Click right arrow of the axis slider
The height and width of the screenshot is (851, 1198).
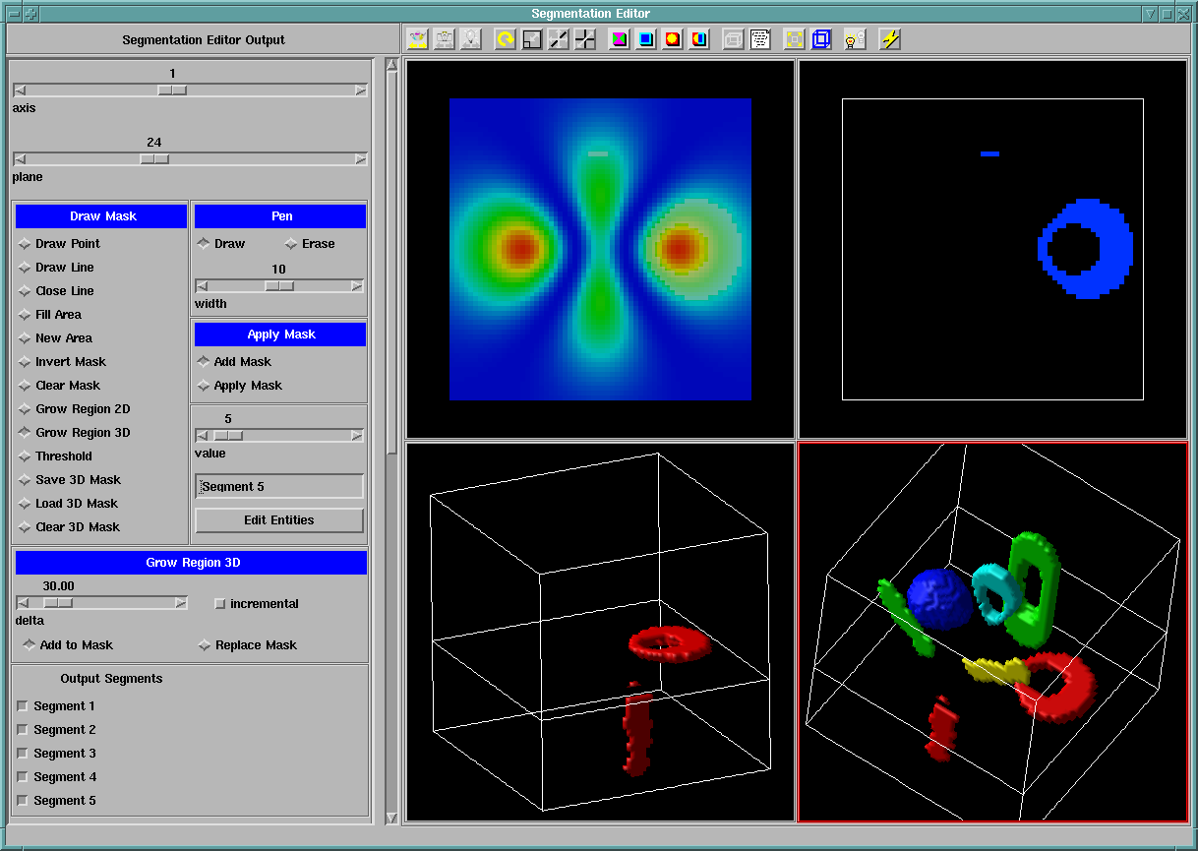tap(361, 91)
